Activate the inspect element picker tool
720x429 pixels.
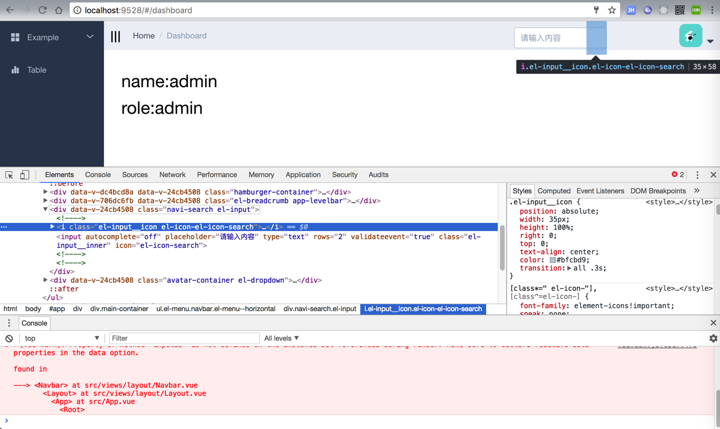[x=9, y=175]
